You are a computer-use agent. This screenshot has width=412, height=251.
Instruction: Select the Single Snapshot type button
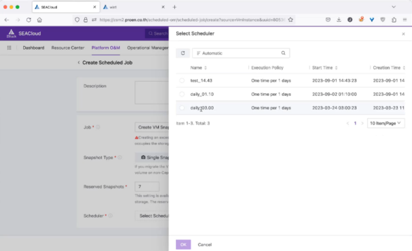pos(152,157)
